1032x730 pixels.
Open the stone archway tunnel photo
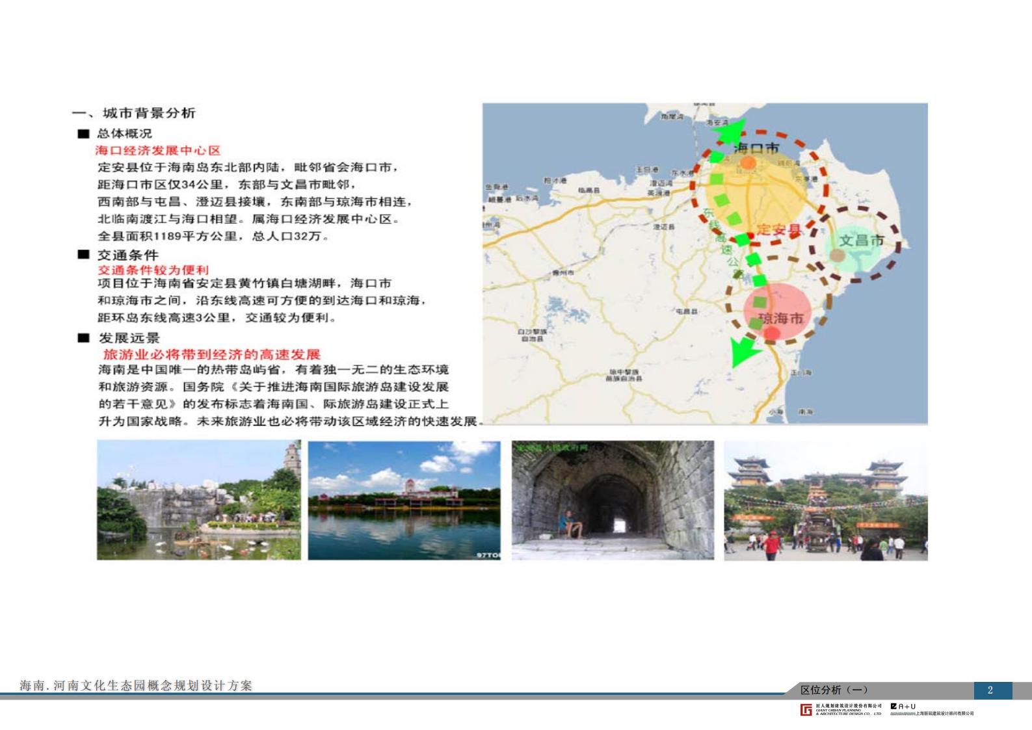(613, 500)
